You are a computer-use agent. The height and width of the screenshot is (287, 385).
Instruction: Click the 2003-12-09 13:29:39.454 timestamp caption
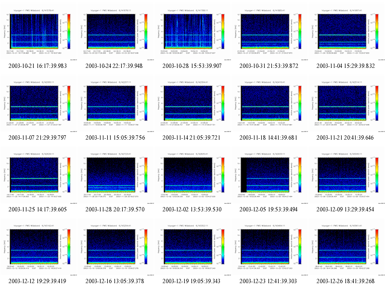pos(345,209)
